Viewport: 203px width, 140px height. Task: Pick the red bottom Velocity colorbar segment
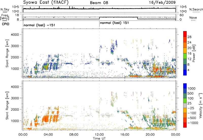[x=185, y=125]
